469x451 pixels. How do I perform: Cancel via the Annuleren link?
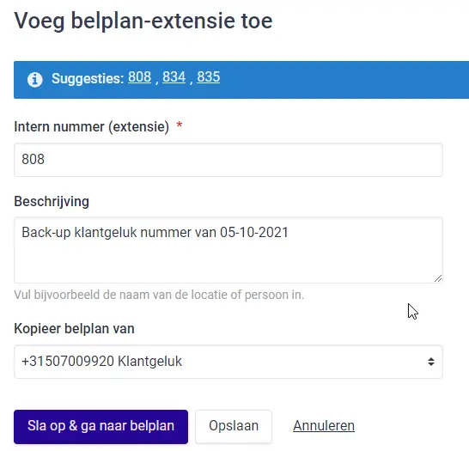click(324, 426)
